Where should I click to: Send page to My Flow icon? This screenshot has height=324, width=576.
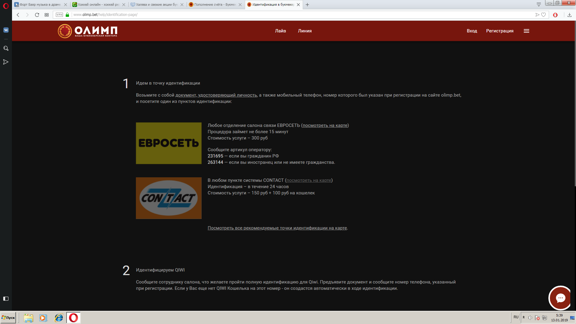coord(537,15)
